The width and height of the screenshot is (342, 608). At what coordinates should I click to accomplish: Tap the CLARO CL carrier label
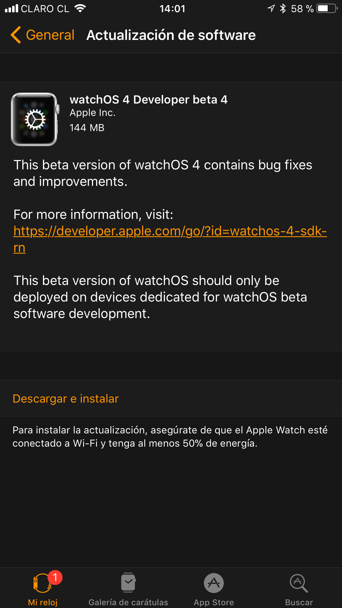coord(45,9)
